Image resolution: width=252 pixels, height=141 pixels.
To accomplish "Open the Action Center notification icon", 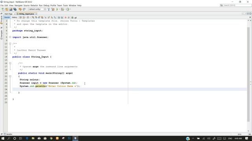I will tap(247, 138).
